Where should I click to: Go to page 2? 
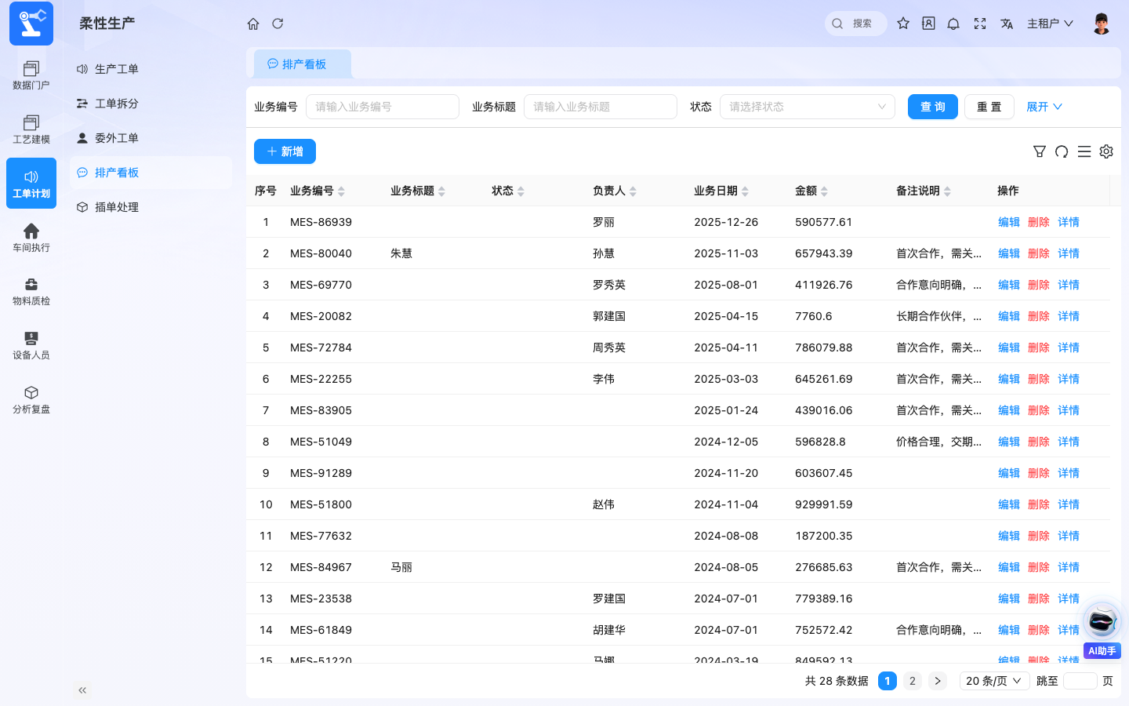913,681
